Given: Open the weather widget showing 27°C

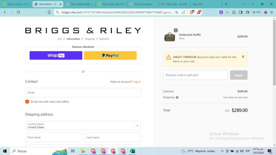Looking at the screenshot, I should pyautogui.click(x=198, y=151).
